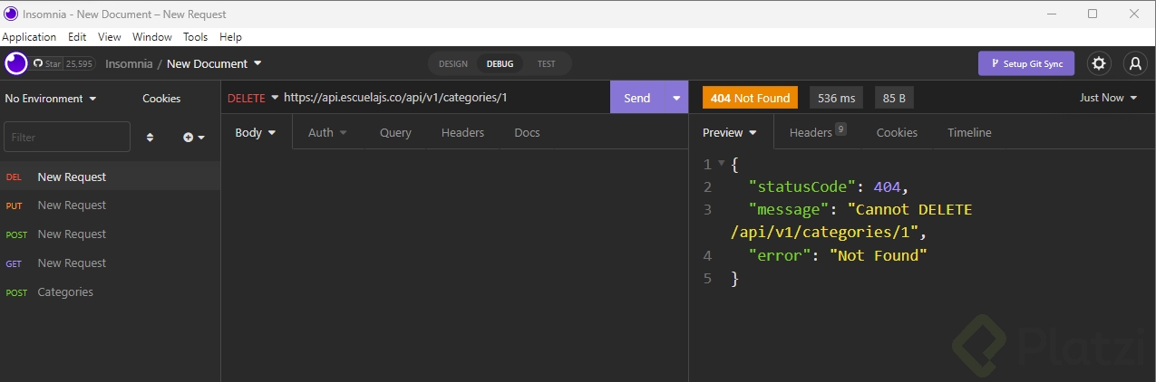
Task: Open settings with the gear icon
Action: coord(1099,63)
